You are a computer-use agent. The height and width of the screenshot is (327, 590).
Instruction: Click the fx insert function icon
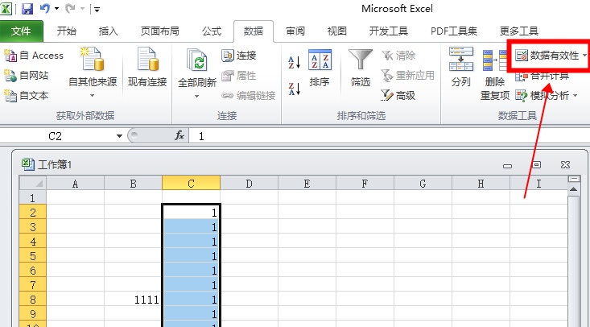click(179, 135)
